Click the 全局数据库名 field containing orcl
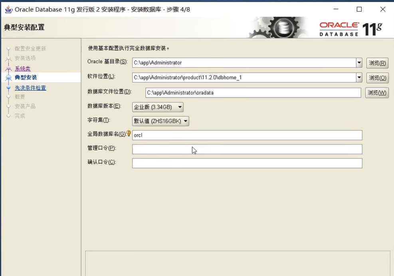 click(247, 135)
